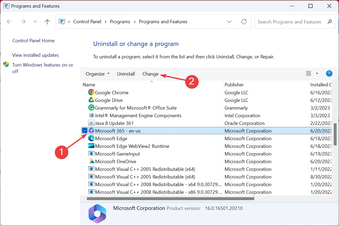Expand the address bar history dropdown

229,22
